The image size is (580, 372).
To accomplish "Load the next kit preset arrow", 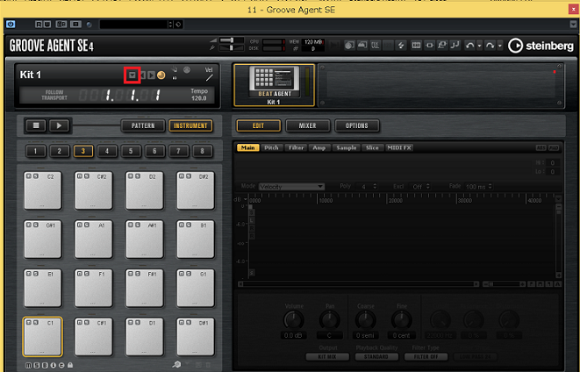I will (x=151, y=75).
